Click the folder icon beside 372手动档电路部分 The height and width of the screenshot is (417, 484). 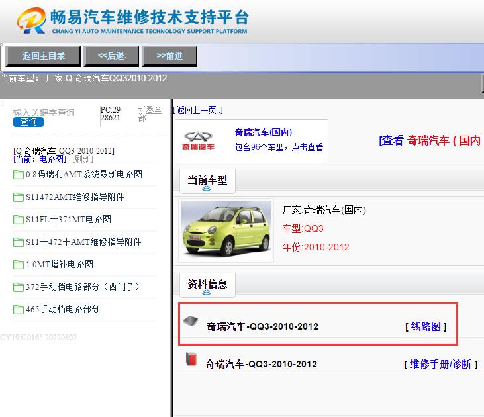19,287
